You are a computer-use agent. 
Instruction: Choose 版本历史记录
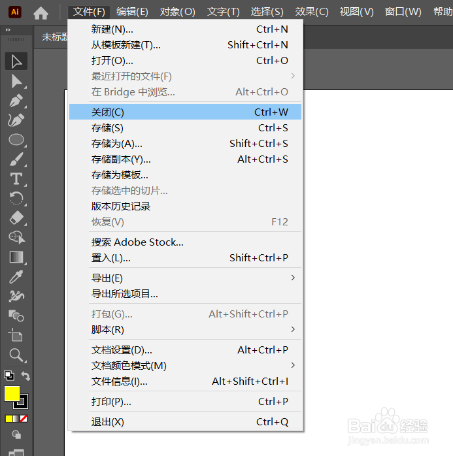(x=185, y=206)
